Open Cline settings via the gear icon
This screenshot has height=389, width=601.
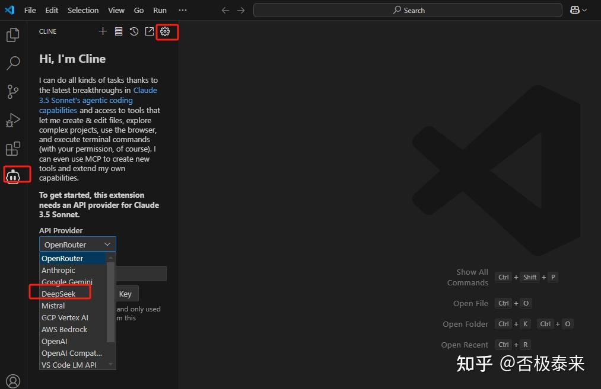click(x=167, y=31)
